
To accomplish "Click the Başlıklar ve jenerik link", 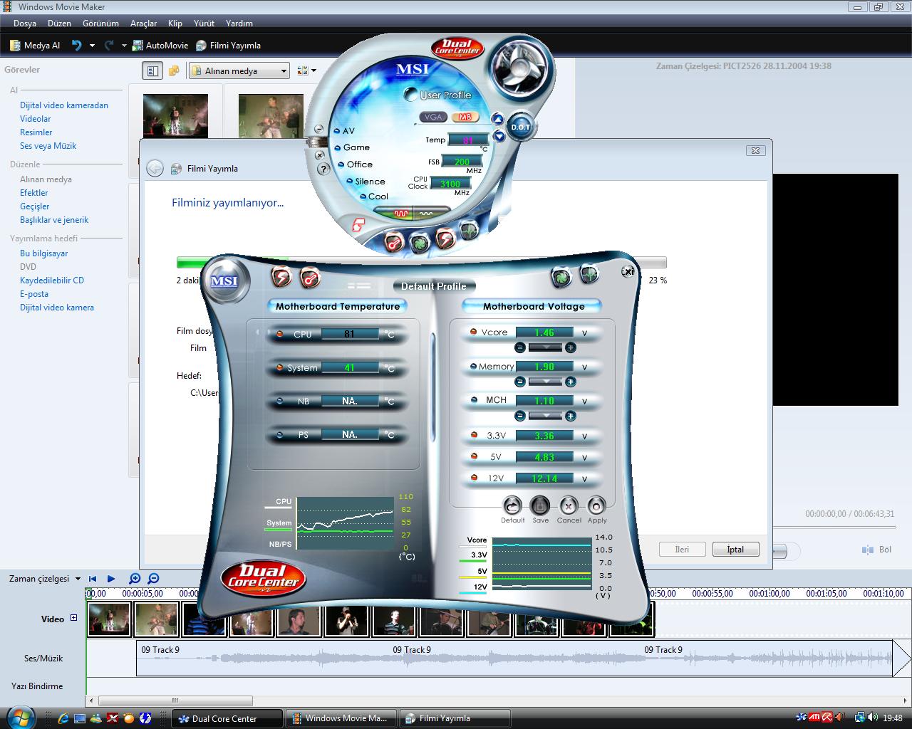I will (x=54, y=220).
